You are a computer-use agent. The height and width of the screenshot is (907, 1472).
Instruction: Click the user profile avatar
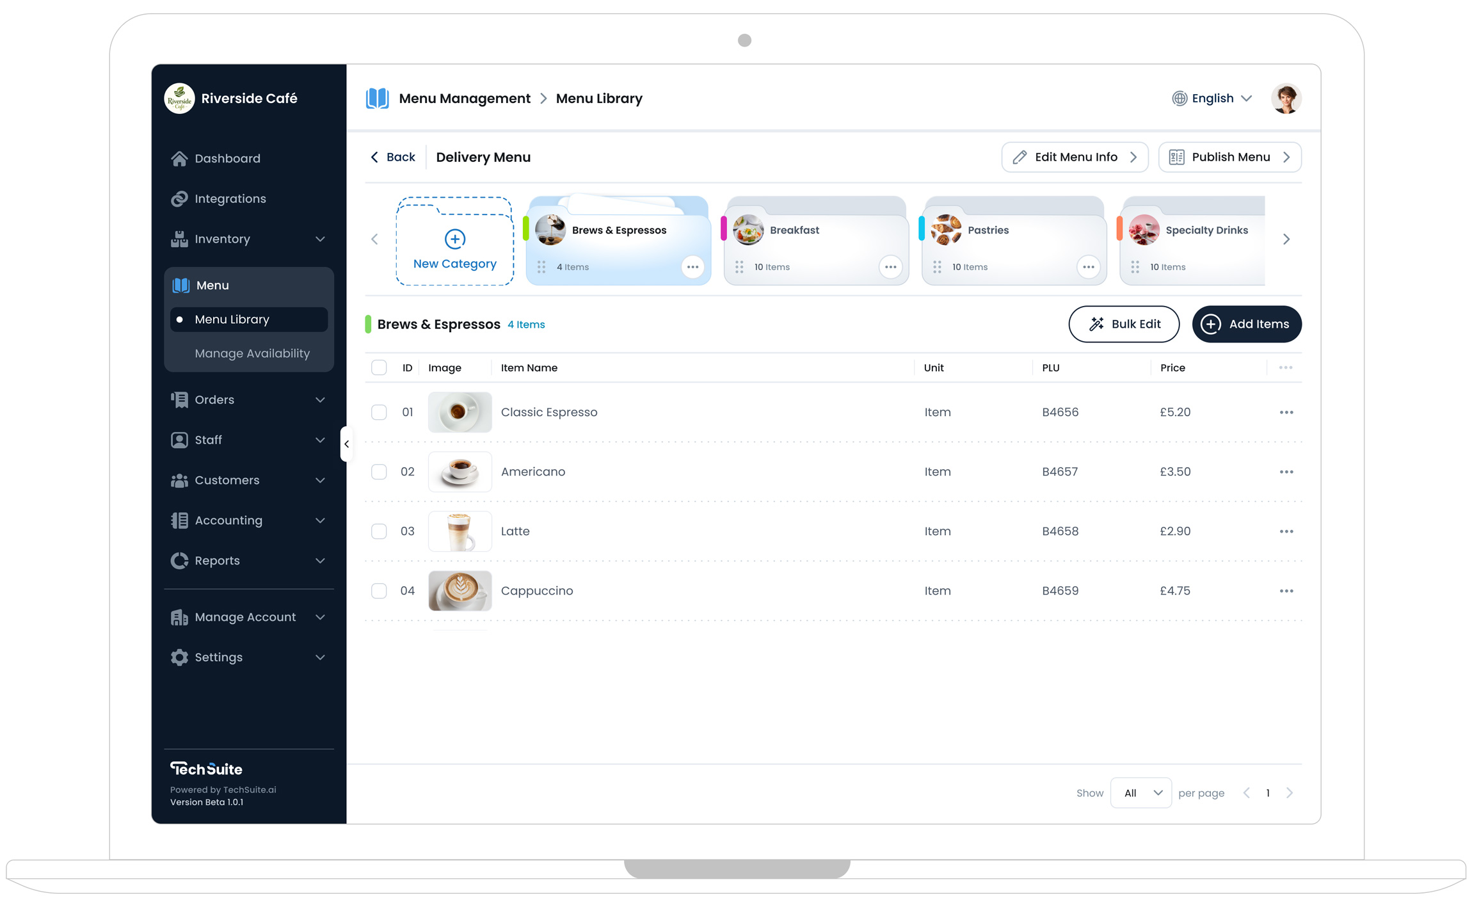coord(1286,99)
